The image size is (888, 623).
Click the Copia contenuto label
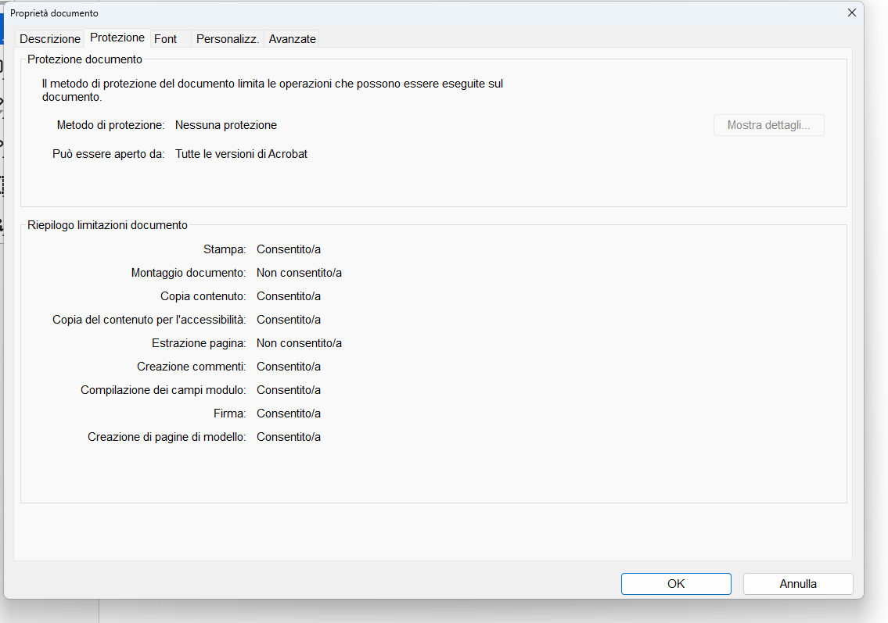point(203,296)
